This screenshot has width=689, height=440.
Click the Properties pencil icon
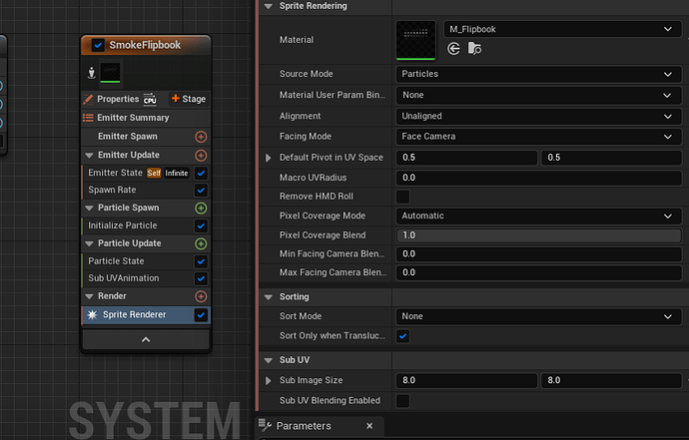pos(88,99)
